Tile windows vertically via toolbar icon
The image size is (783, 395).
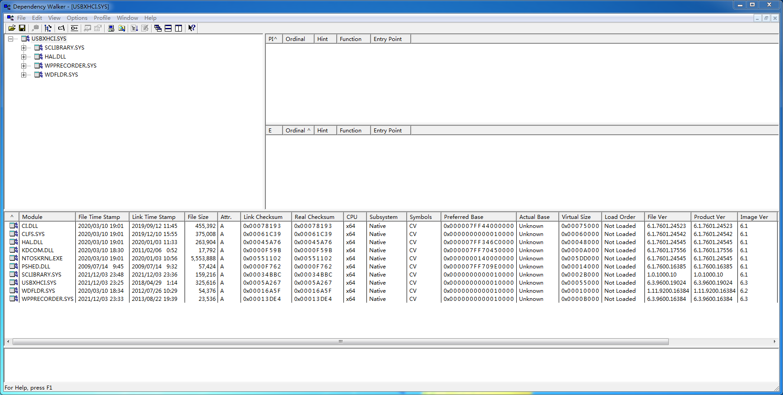pos(179,28)
